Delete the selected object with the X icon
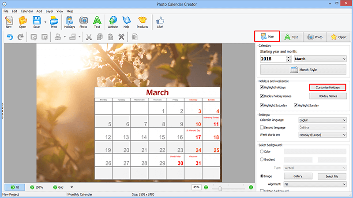353x198 pixels. click(x=121, y=37)
